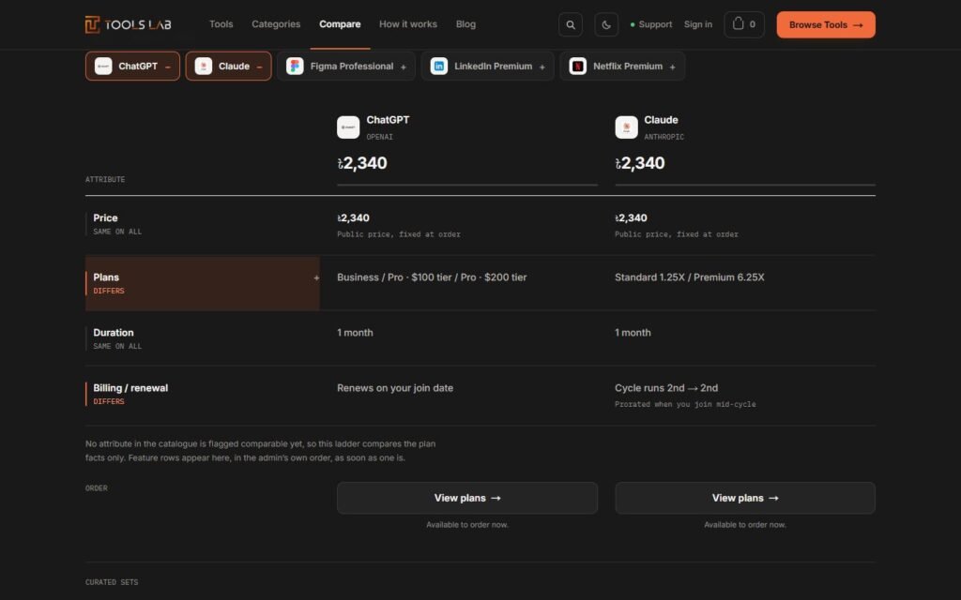Go to the Blog page
961x600 pixels.
coord(465,24)
